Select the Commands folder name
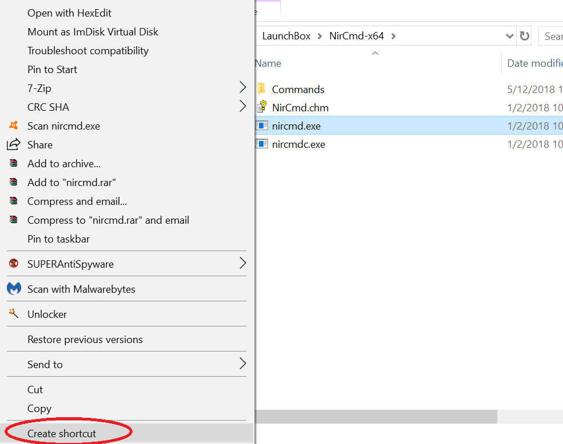This screenshot has width=563, height=444. click(298, 89)
